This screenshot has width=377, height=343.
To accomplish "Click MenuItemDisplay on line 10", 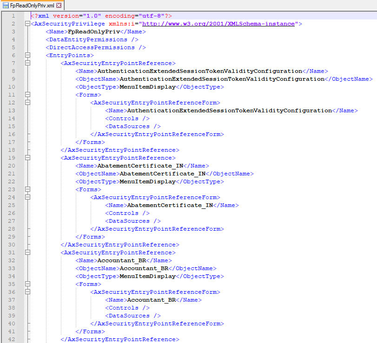I will (148, 87).
